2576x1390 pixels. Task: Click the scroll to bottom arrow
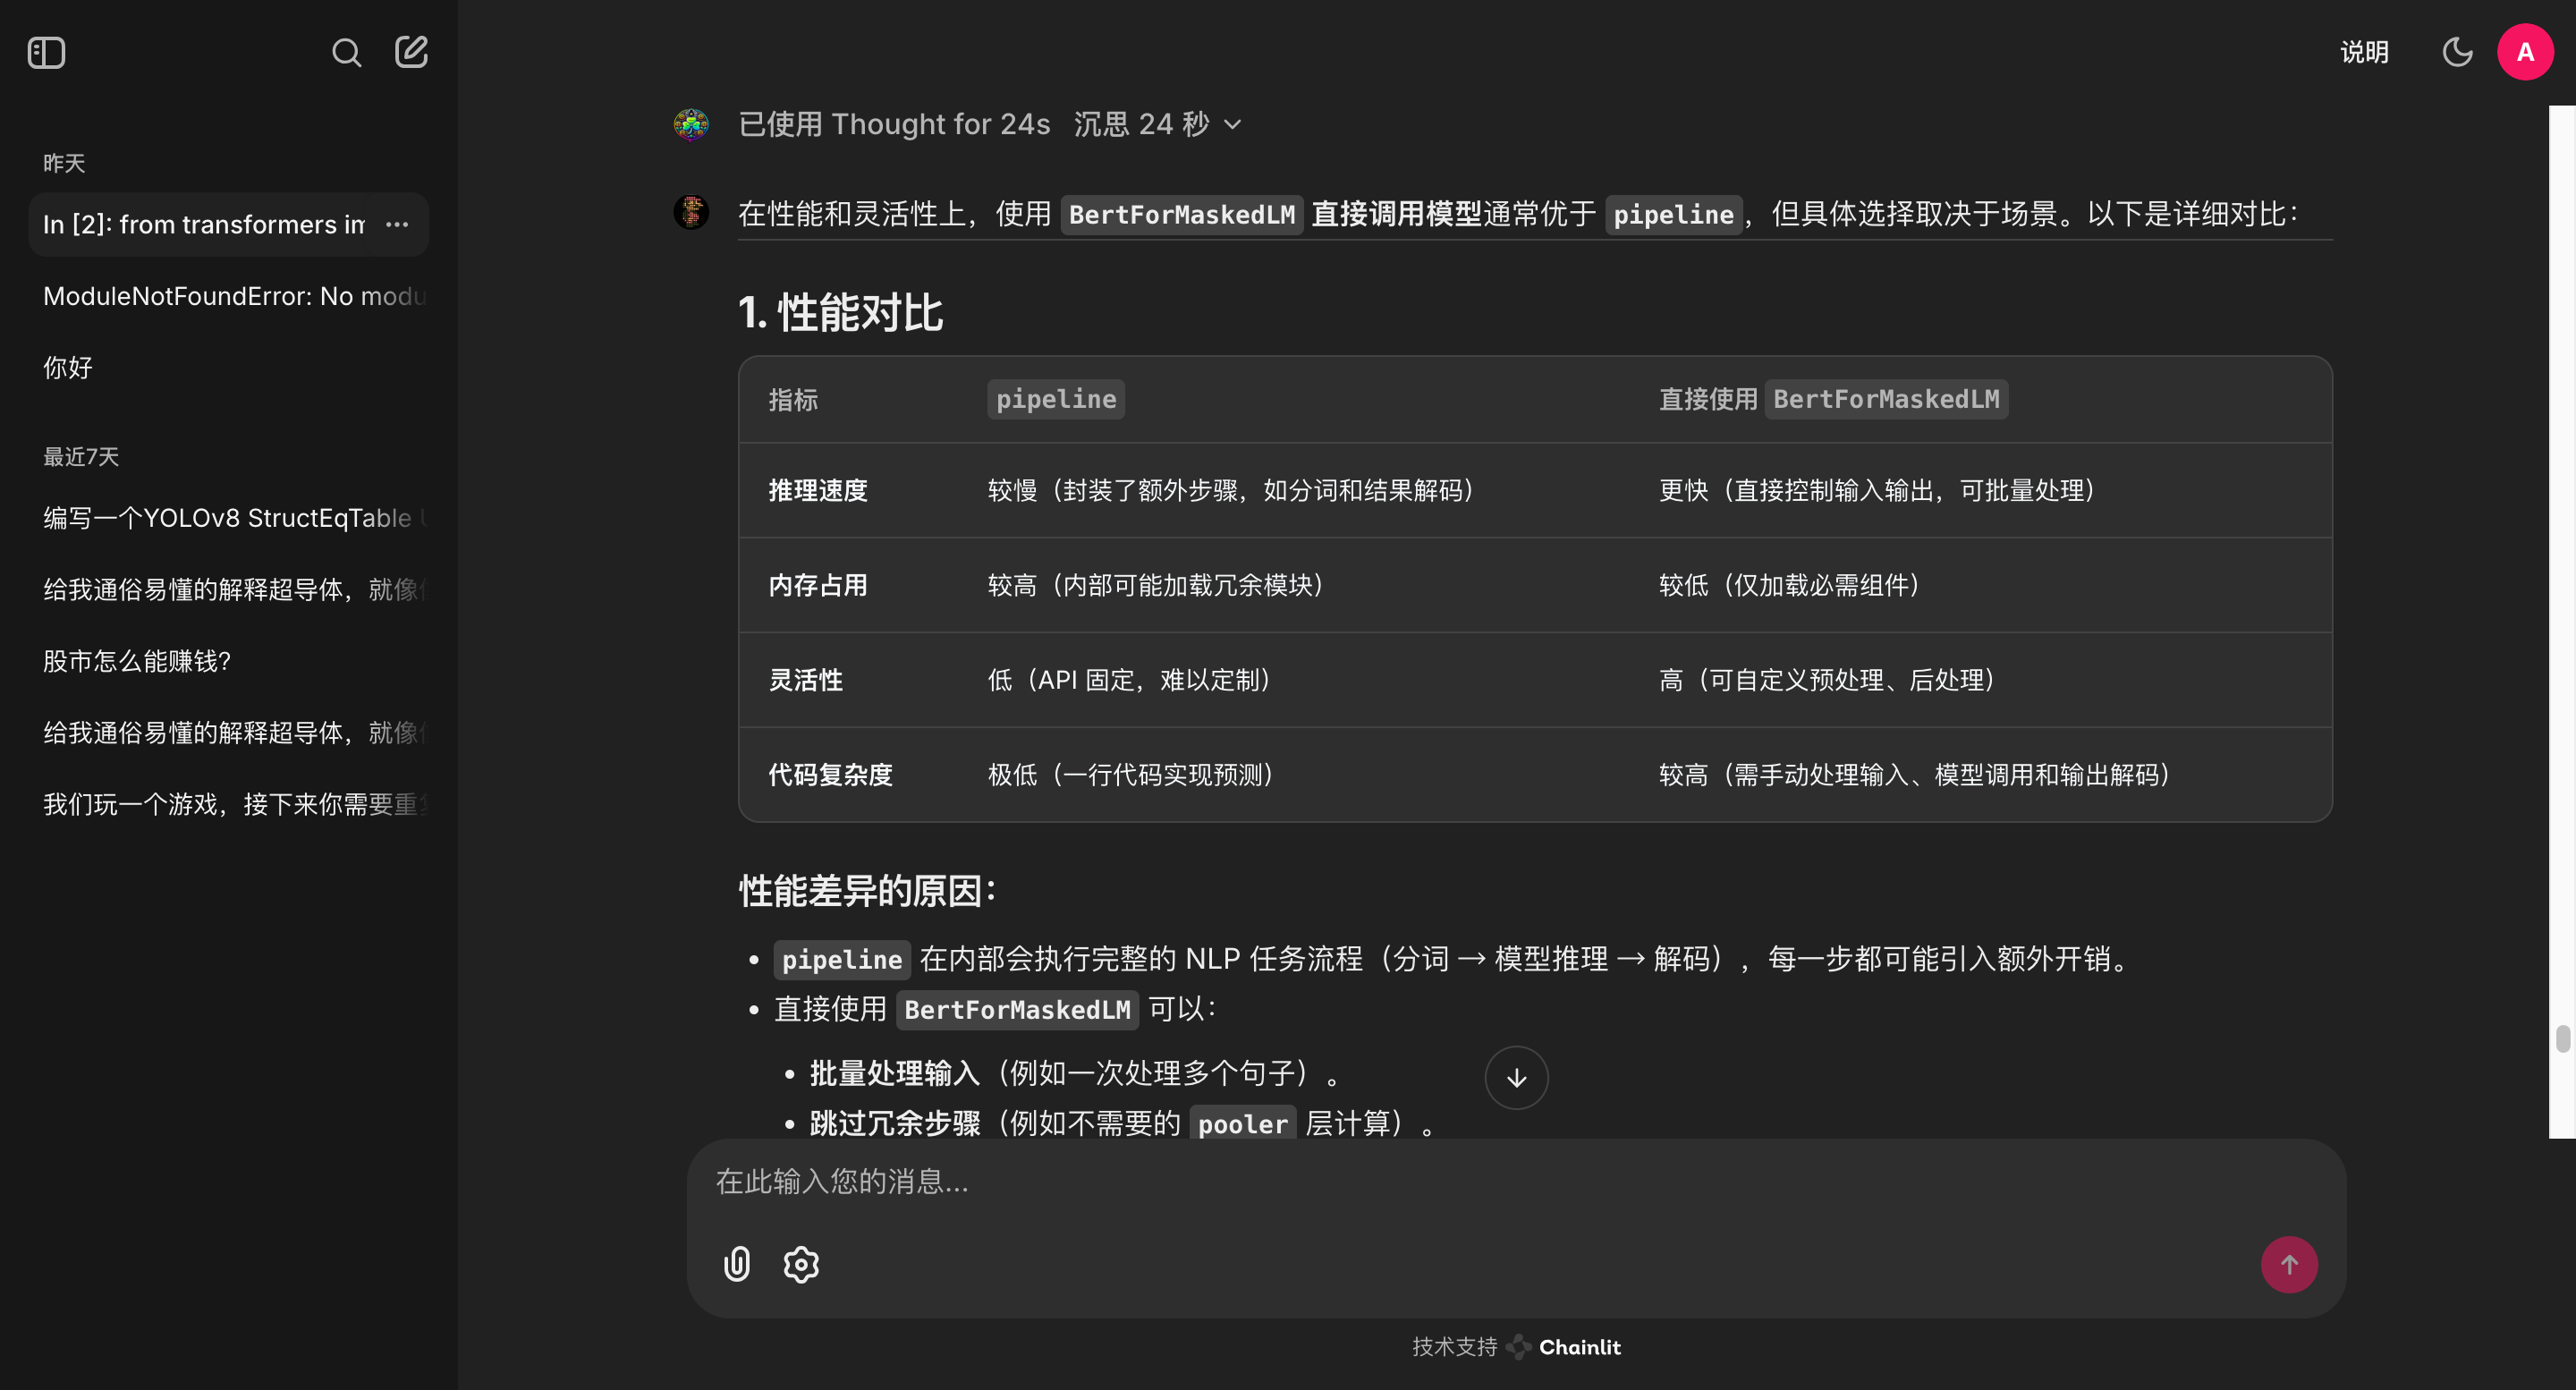click(1516, 1078)
